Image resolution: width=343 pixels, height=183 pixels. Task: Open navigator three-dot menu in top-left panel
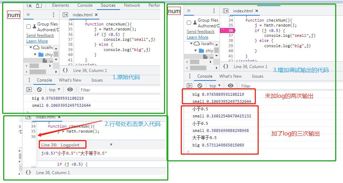[x=53, y=15]
